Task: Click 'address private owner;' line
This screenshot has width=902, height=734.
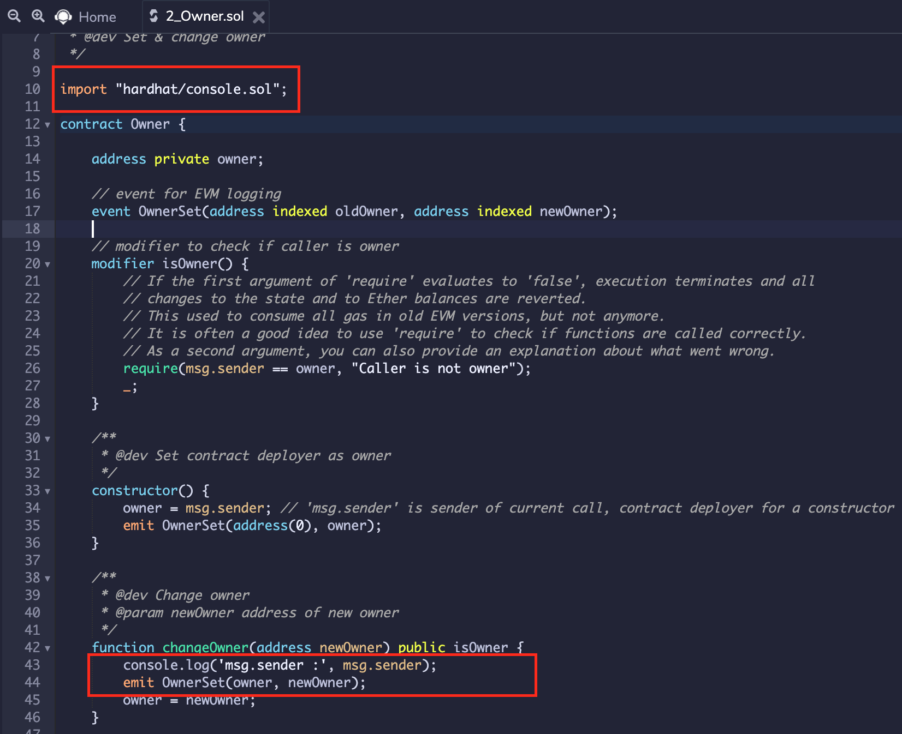Action: (177, 159)
